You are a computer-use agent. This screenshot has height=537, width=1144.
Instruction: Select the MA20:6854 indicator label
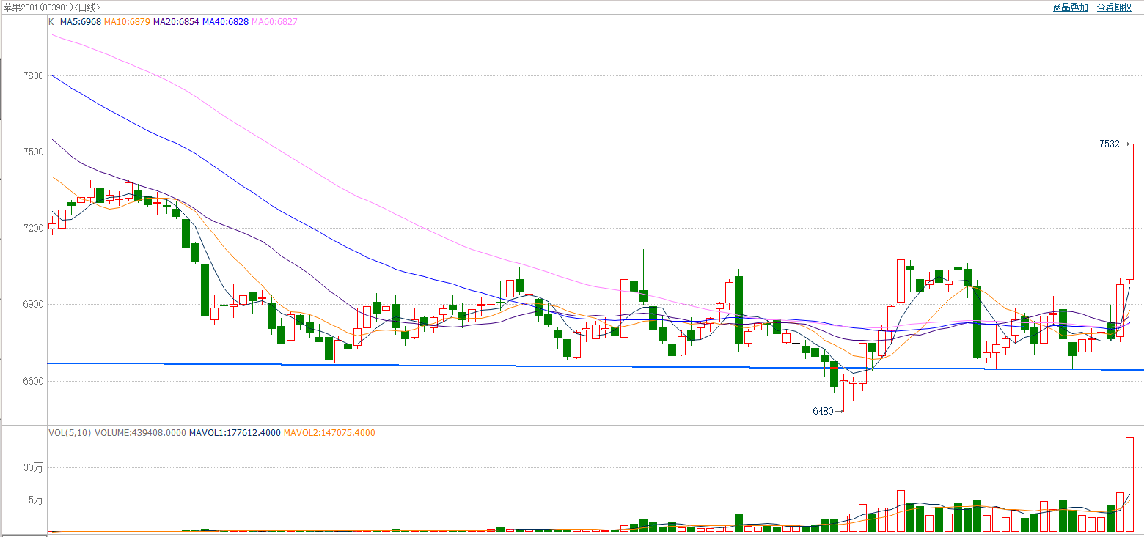coord(176,22)
